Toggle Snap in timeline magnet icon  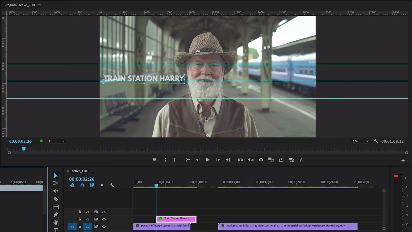click(x=82, y=185)
